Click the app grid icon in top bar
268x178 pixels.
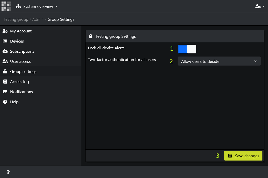click(x=6, y=6)
